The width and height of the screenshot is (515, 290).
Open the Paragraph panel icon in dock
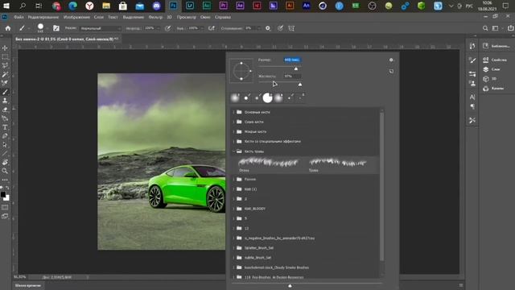(472, 106)
